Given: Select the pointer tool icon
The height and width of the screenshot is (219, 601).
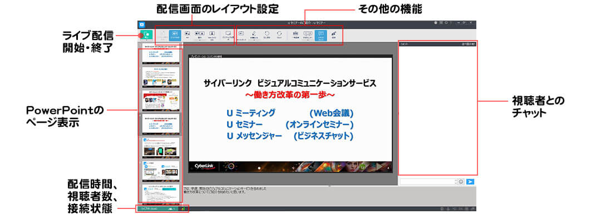Looking at the screenshot, I should pyautogui.click(x=242, y=35).
